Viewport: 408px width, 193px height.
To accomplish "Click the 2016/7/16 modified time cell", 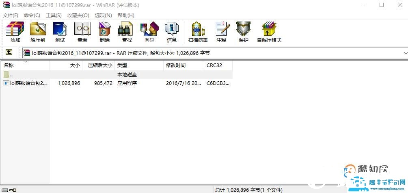I will 183,83.
